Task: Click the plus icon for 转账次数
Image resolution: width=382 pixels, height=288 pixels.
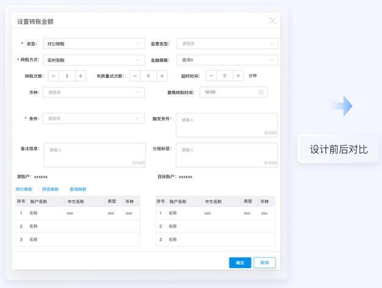Action: pyautogui.click(x=80, y=76)
